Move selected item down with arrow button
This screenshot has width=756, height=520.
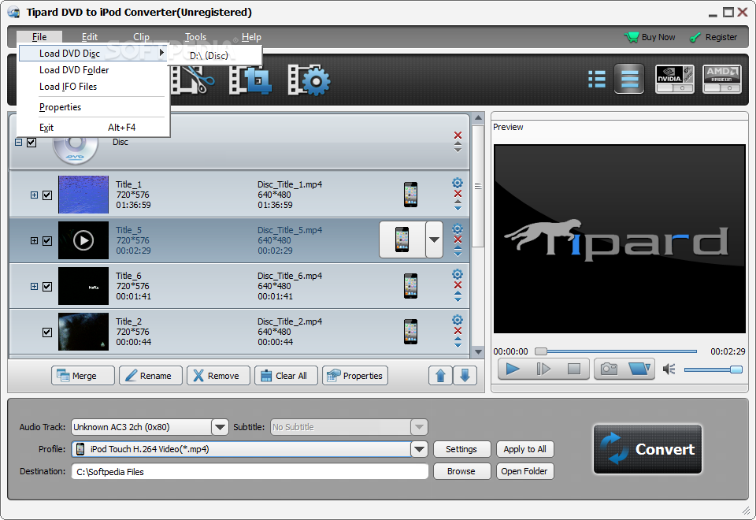click(465, 376)
